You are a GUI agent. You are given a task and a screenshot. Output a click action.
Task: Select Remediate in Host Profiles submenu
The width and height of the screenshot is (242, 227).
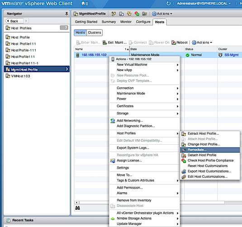[x=210, y=150]
